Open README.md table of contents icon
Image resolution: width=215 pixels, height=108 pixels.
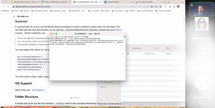[14, 16]
